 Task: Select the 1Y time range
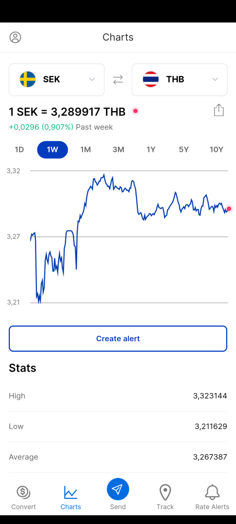coord(151,150)
